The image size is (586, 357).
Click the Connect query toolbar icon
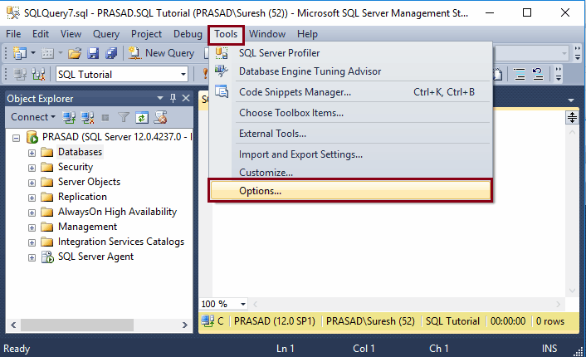coord(20,75)
